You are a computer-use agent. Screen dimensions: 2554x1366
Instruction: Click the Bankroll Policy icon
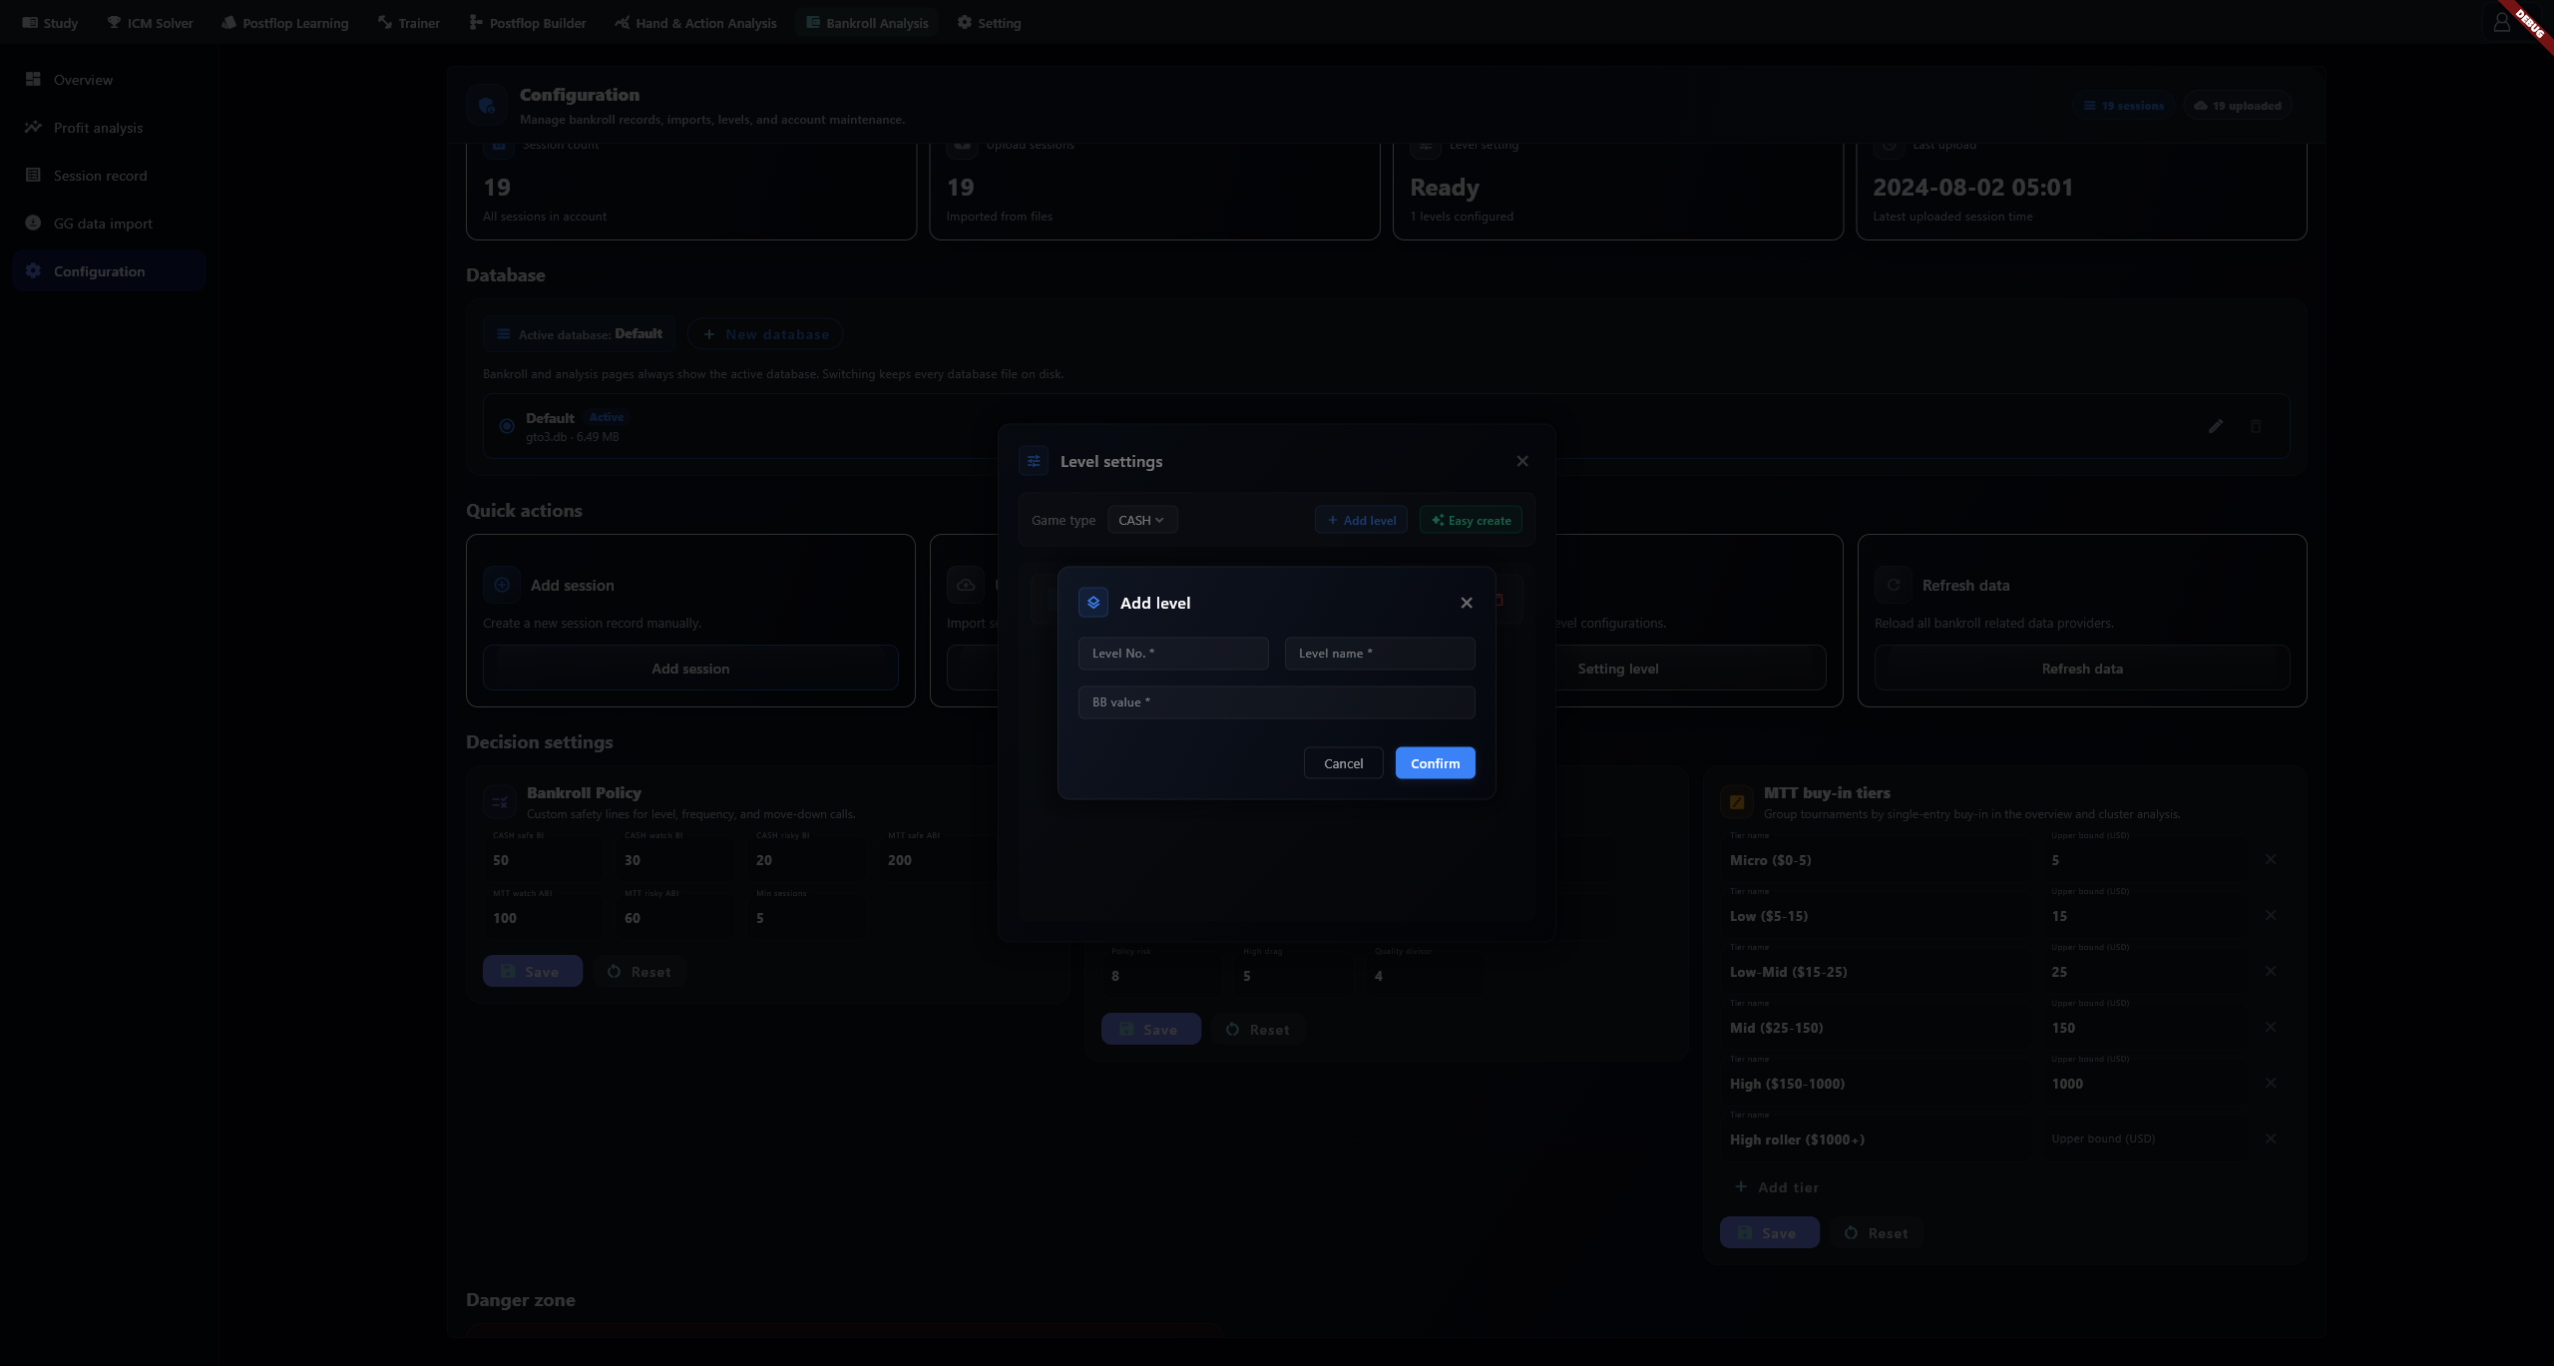click(x=500, y=801)
